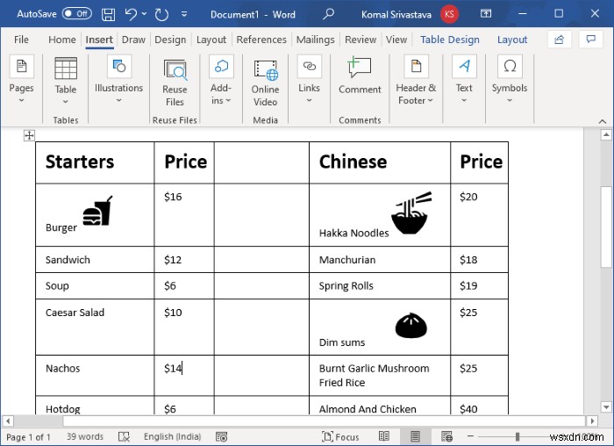Open the Add-ins dropdown

tap(221, 81)
